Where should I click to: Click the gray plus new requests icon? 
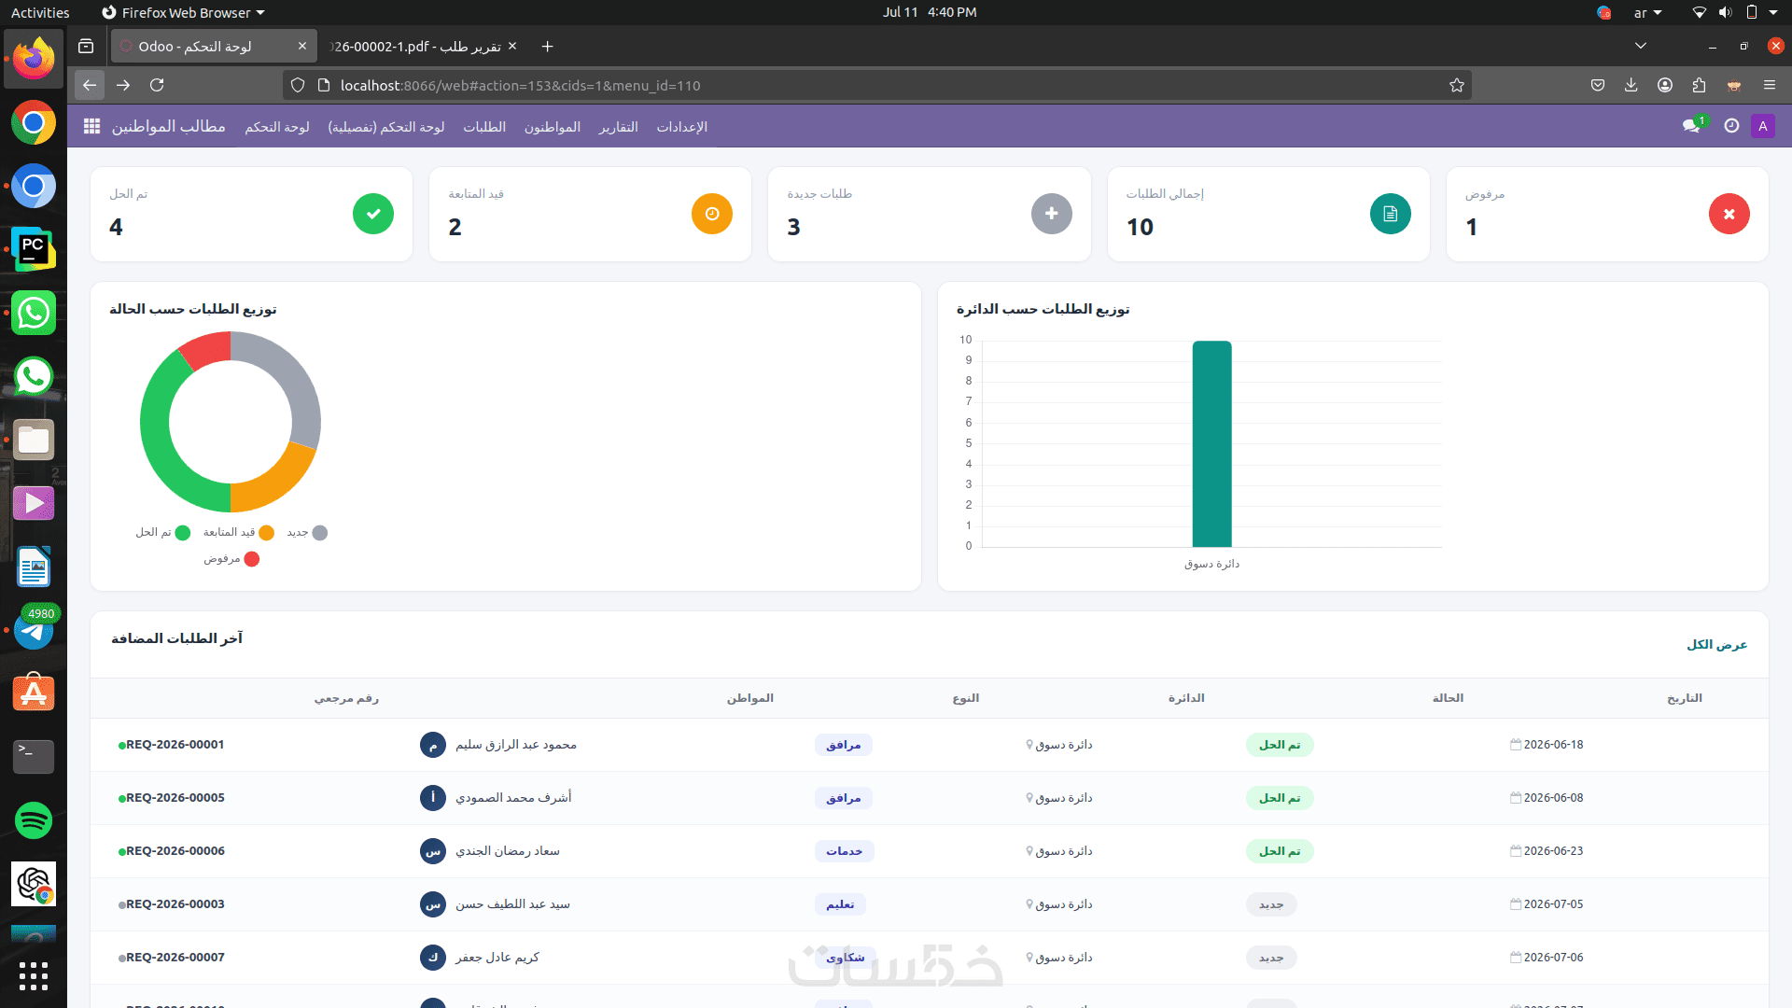point(1052,214)
